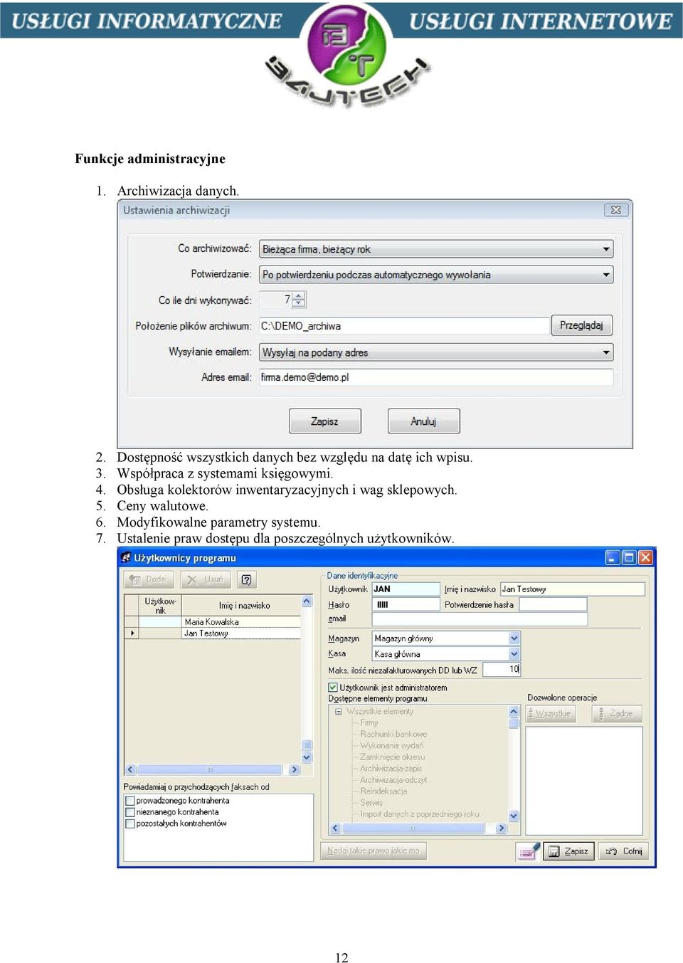Image resolution: width=683 pixels, height=963 pixels.
Task: Collapse the 'Wszystkie elementy' tree node
Action: click(339, 711)
